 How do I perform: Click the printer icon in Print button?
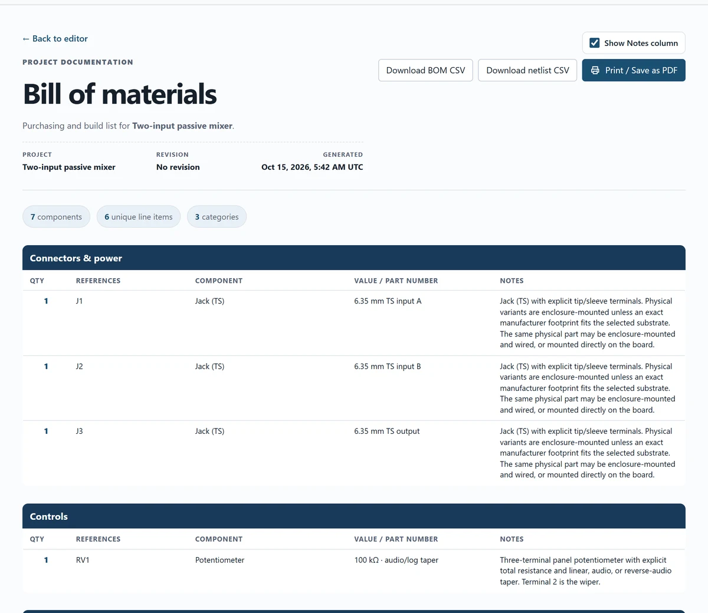tap(595, 70)
